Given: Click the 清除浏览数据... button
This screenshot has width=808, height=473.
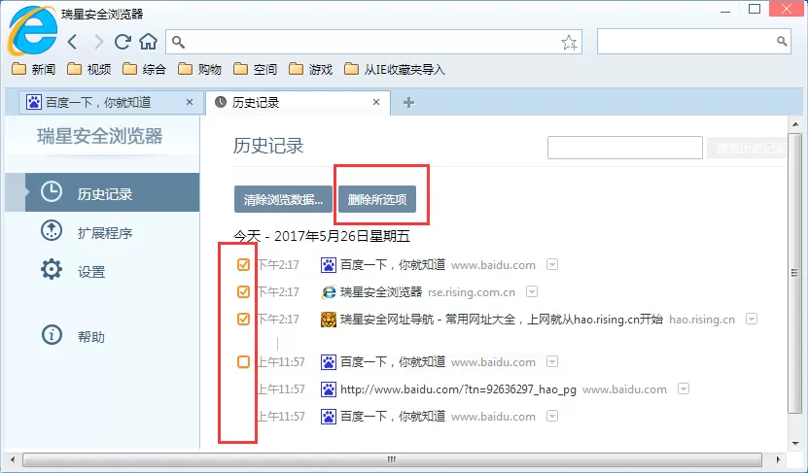Looking at the screenshot, I should (283, 199).
